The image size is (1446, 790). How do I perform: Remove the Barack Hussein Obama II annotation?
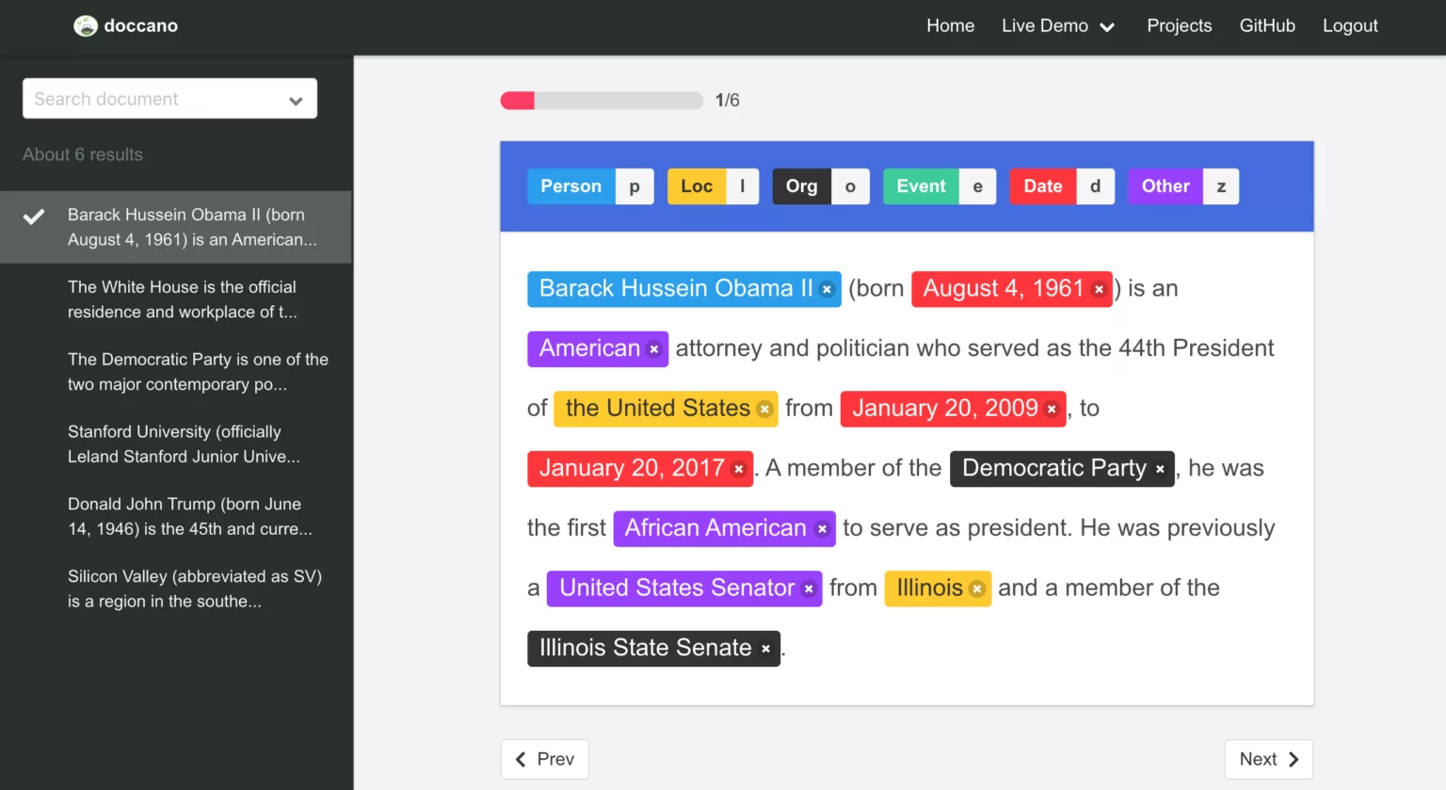click(x=827, y=289)
